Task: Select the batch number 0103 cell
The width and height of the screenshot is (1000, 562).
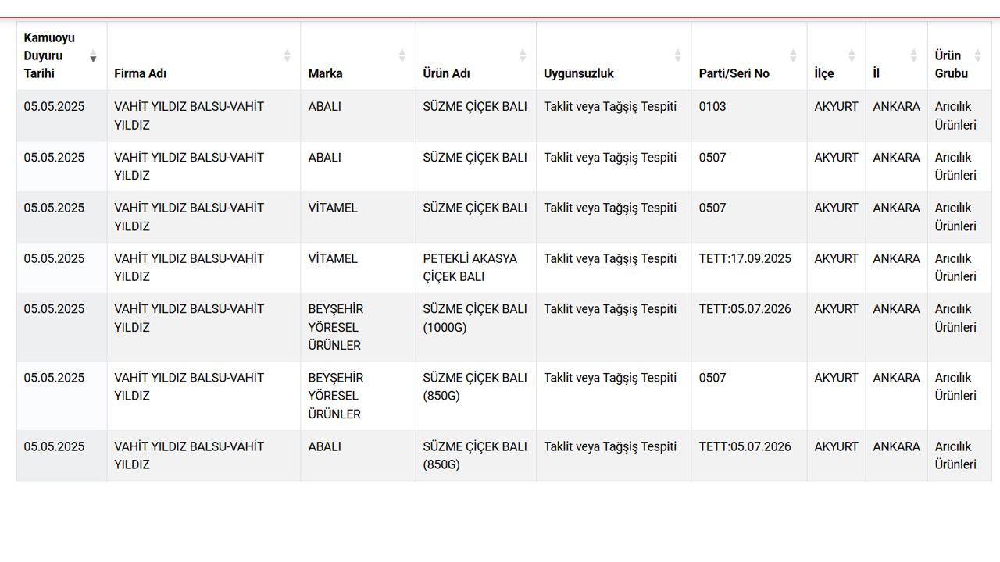Action: 749,116
